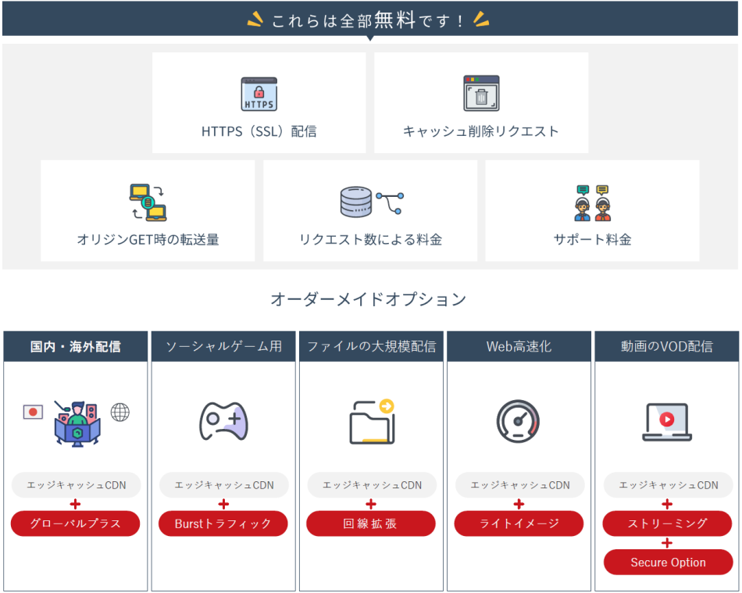The image size is (742, 593).
Task: Click the globe icon in domestic/overseas card
Action: point(120,413)
